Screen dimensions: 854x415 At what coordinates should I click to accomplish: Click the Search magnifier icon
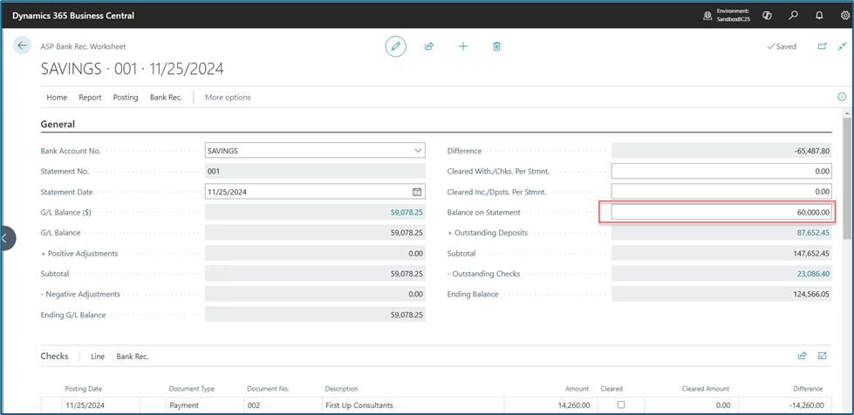[x=793, y=15]
